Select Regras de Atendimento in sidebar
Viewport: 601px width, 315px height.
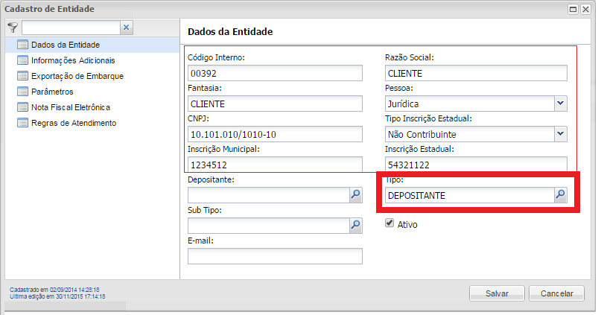73,123
